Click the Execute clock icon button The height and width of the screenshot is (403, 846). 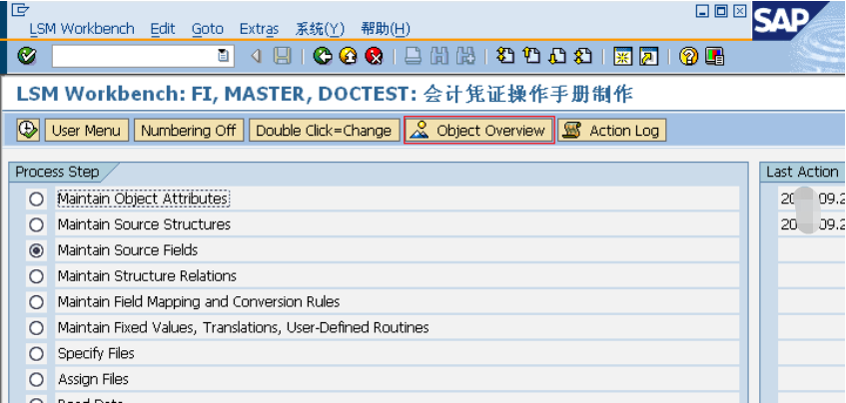[28, 130]
